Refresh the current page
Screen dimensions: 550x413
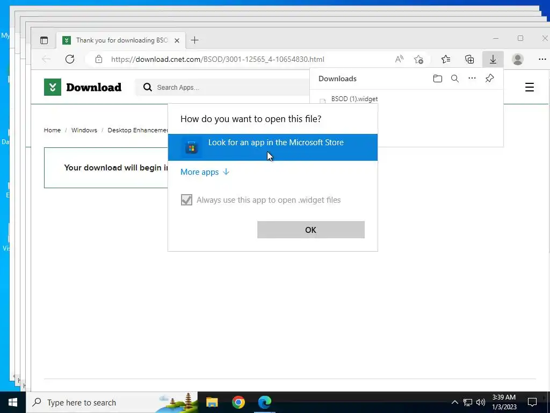[x=70, y=59]
